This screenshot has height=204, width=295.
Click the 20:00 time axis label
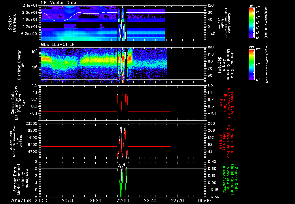[41, 201]
